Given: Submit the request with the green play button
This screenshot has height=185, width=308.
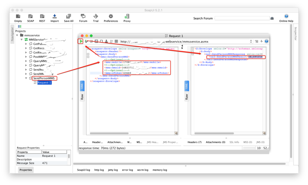Looking at the screenshot, I should 81,41.
